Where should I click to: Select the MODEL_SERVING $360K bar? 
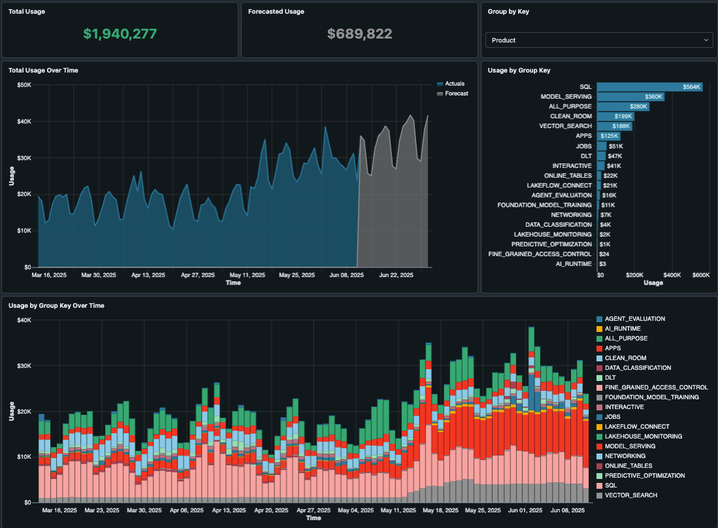click(x=630, y=97)
